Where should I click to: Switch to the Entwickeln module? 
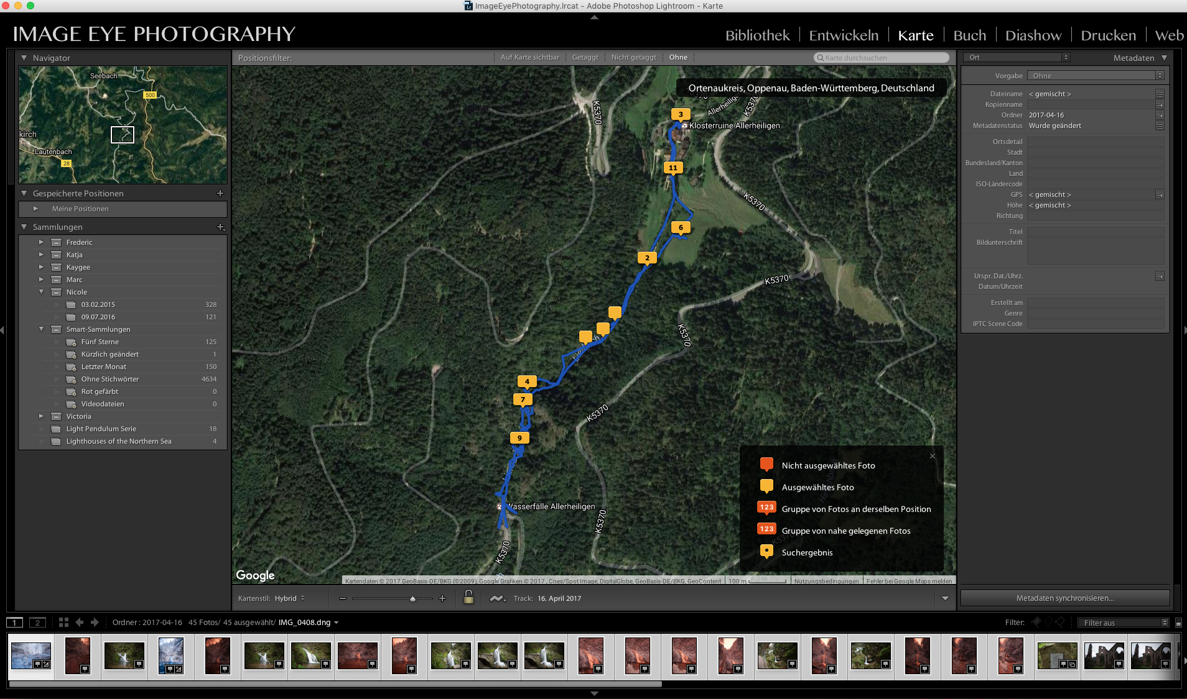click(x=844, y=35)
